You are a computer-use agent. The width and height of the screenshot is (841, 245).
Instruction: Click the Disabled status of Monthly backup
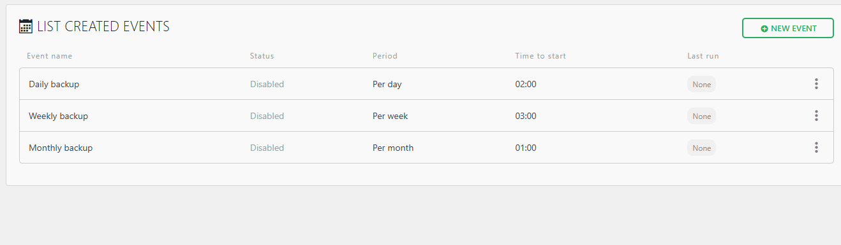pyautogui.click(x=267, y=148)
